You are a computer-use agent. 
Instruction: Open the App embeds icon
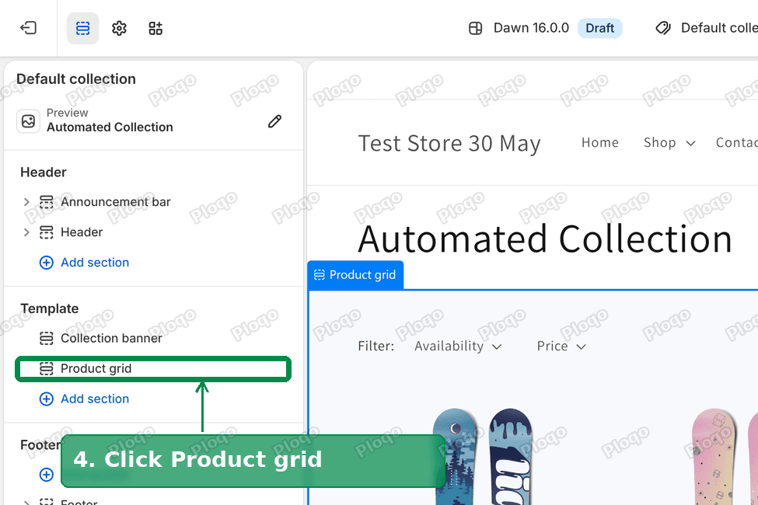(x=155, y=28)
